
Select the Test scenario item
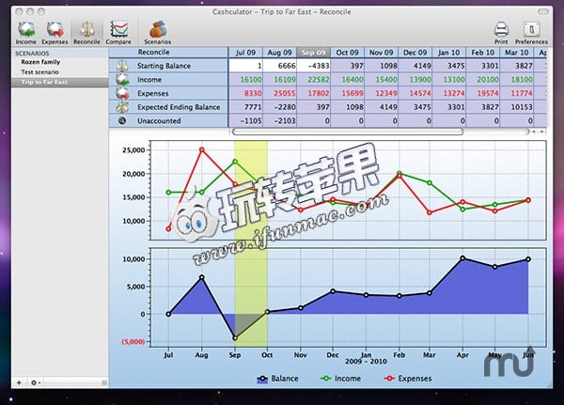pos(39,72)
